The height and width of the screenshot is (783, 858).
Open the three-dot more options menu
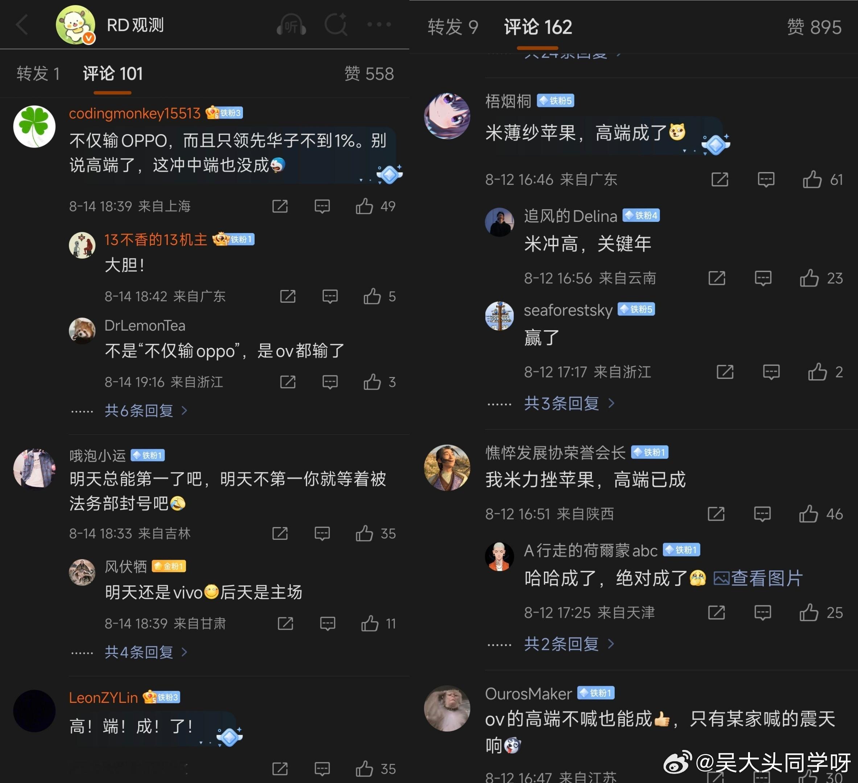(x=379, y=25)
